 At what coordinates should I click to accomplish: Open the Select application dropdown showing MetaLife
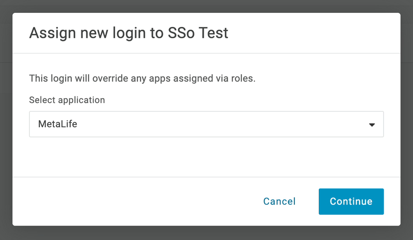click(x=206, y=124)
